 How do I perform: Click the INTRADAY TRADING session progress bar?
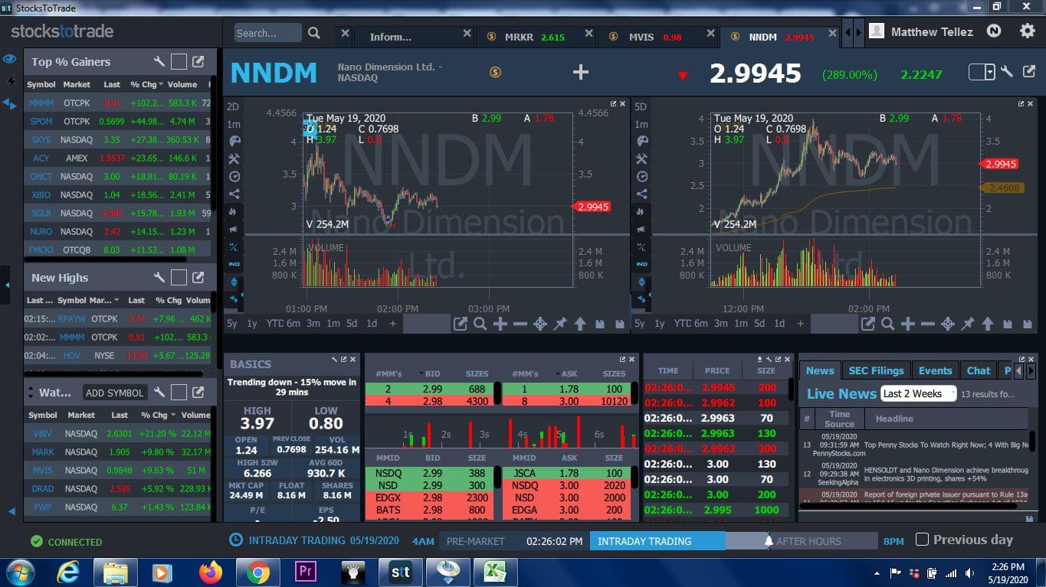click(657, 541)
